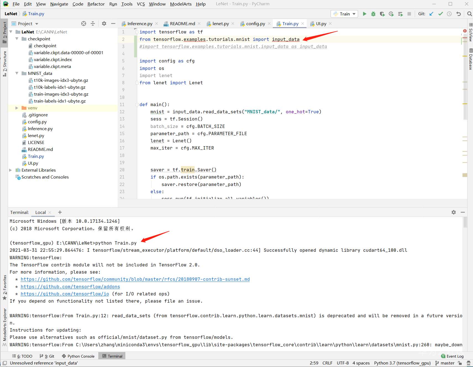The height and width of the screenshot is (367, 473).
Task: Commit changes with the green checkmark icon
Action: tap(440, 14)
